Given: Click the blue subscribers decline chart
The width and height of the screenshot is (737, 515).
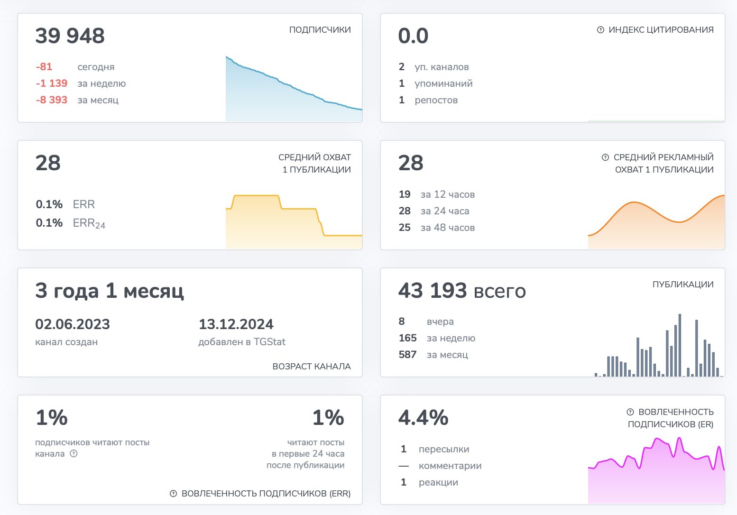Looking at the screenshot, I should (294, 89).
